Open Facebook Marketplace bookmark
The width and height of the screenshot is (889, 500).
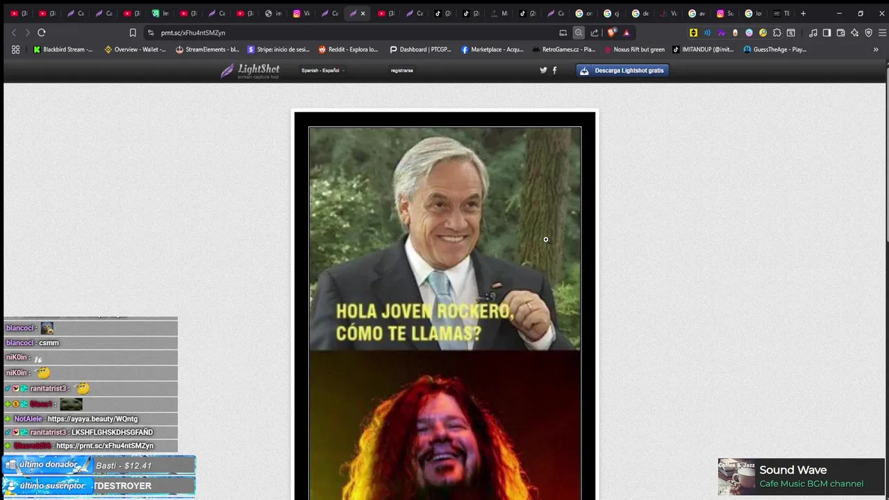492,49
